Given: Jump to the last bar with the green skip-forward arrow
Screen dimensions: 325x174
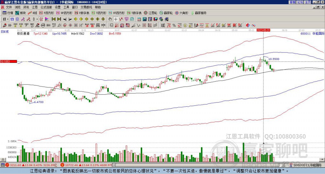Looking at the screenshot, I should pos(59,19).
